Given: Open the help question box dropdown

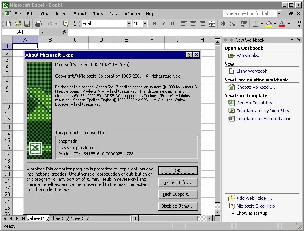Looking at the screenshot, I should click(279, 14).
